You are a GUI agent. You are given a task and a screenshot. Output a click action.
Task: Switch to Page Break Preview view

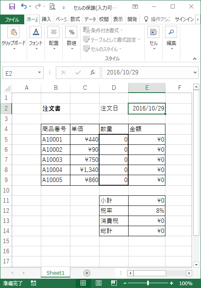tap(114, 283)
